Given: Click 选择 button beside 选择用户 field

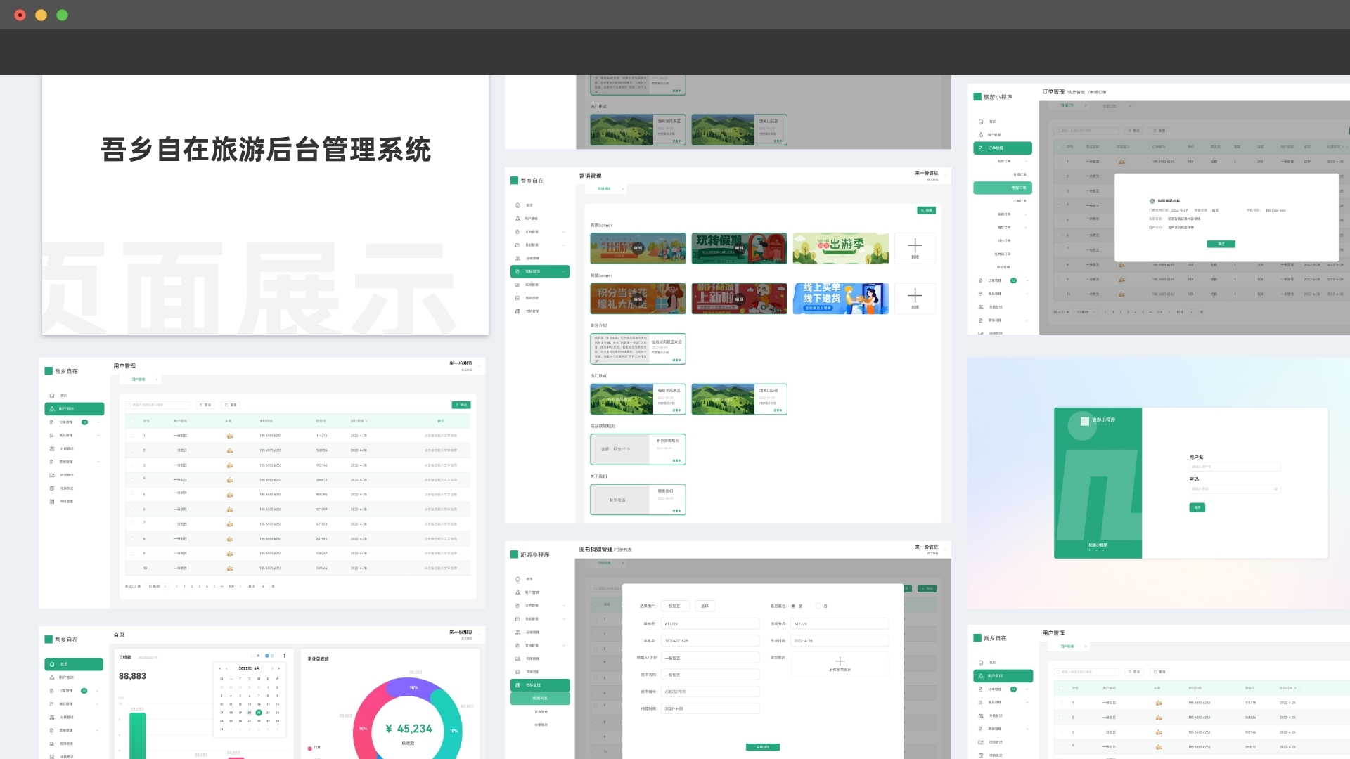Looking at the screenshot, I should tap(705, 606).
